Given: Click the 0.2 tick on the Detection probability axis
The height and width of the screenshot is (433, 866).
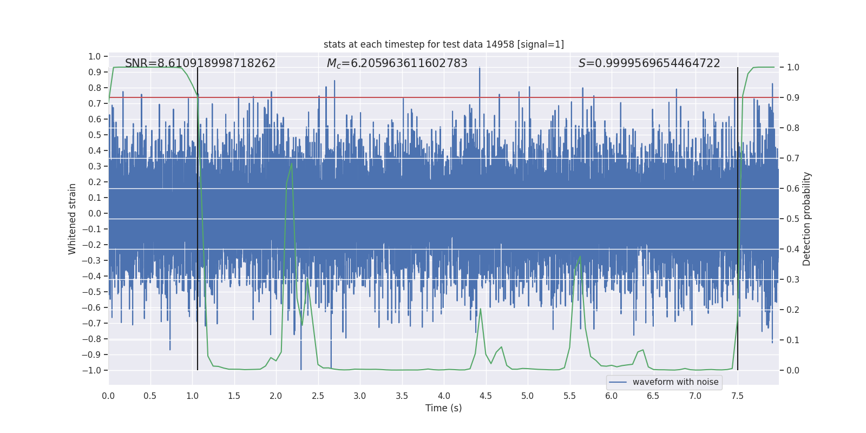Looking at the screenshot, I should (x=793, y=310).
